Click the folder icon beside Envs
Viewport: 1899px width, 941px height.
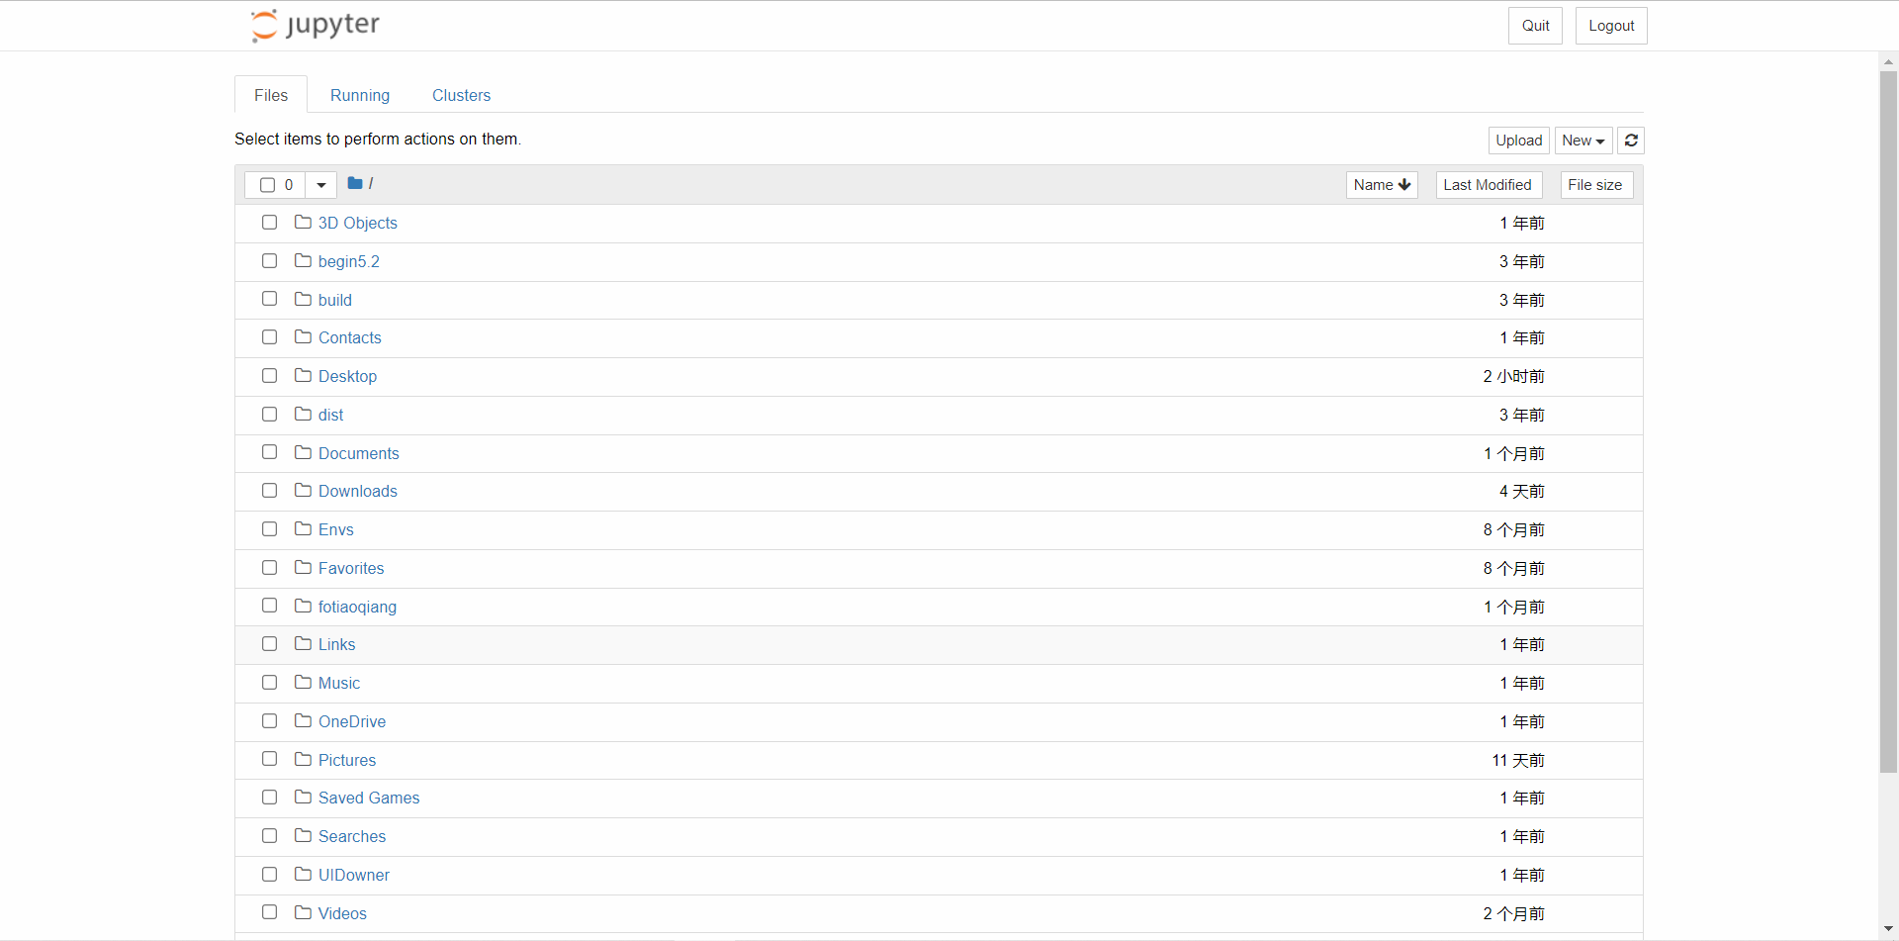(303, 529)
